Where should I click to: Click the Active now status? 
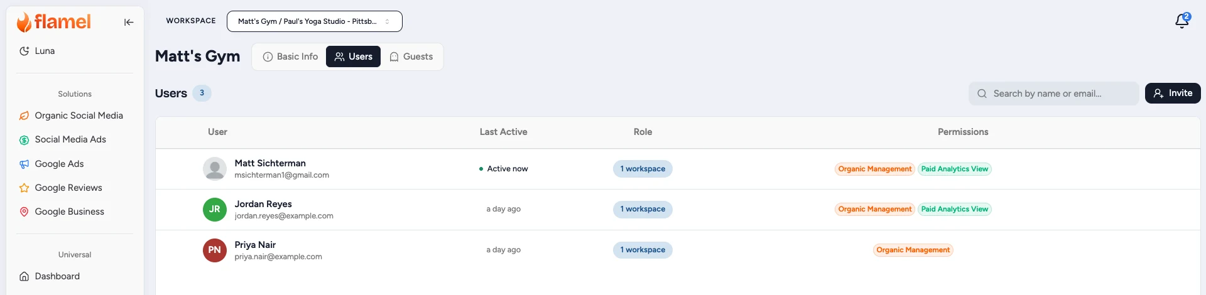click(x=504, y=169)
